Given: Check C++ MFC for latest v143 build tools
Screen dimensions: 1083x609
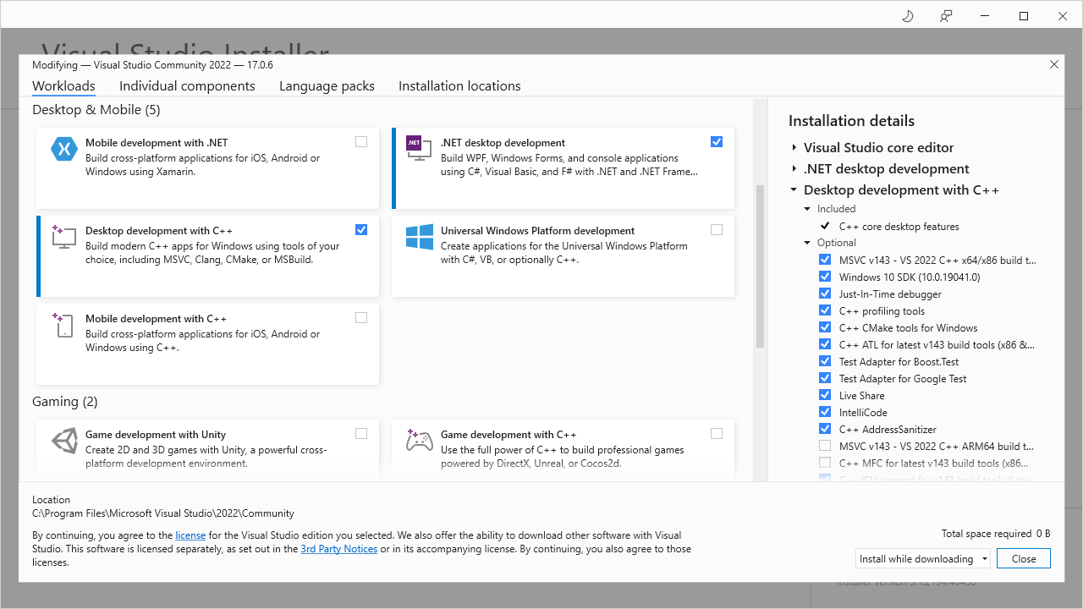Looking at the screenshot, I should pos(825,463).
